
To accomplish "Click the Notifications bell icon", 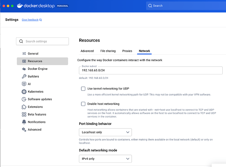I will [x=24, y=122].
